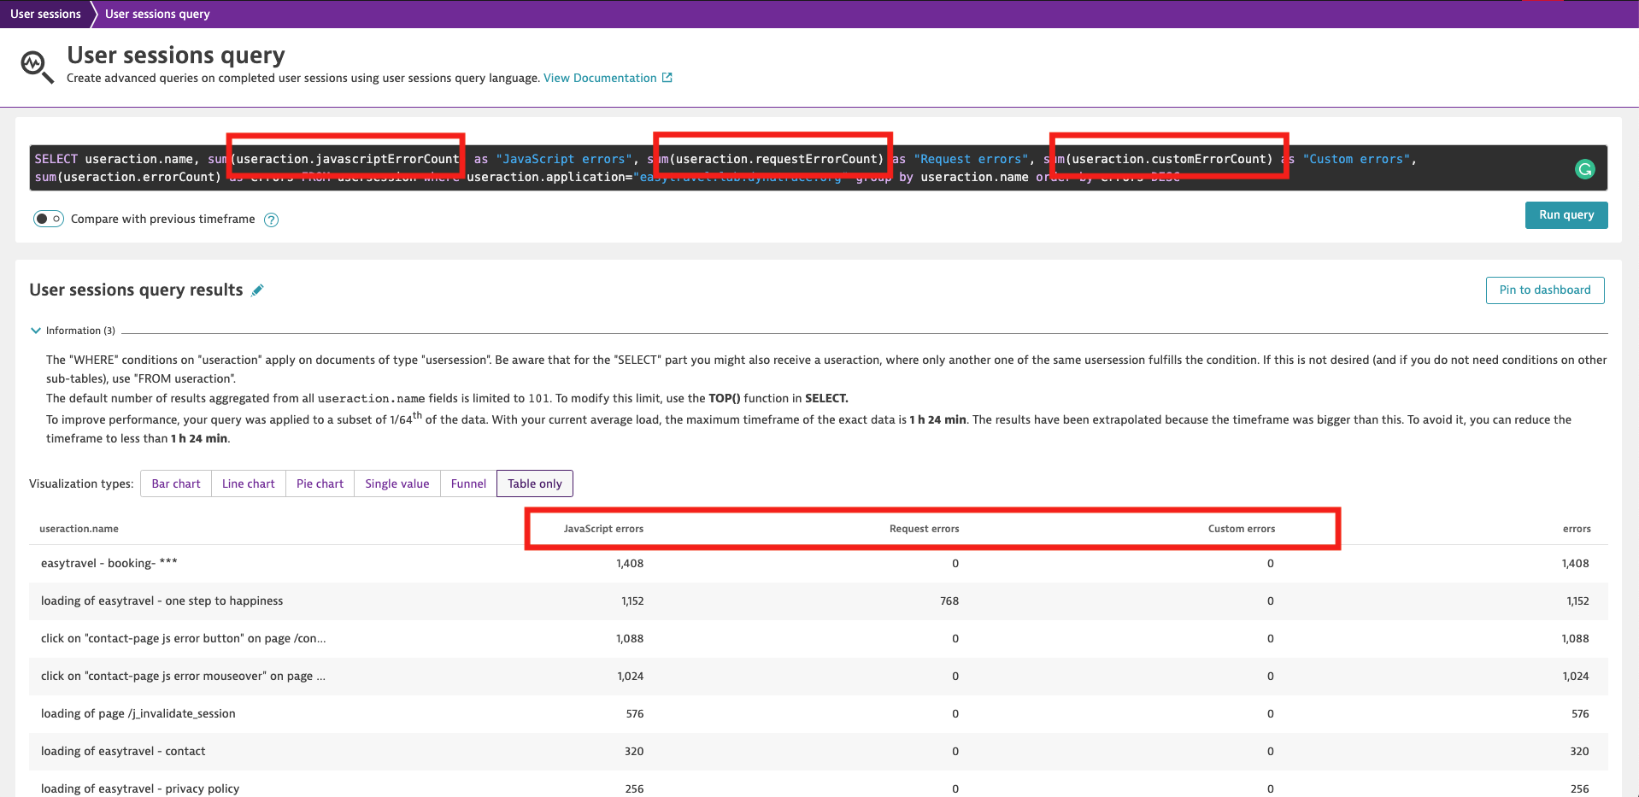Click the Grammarly icon in query editor

click(1584, 169)
